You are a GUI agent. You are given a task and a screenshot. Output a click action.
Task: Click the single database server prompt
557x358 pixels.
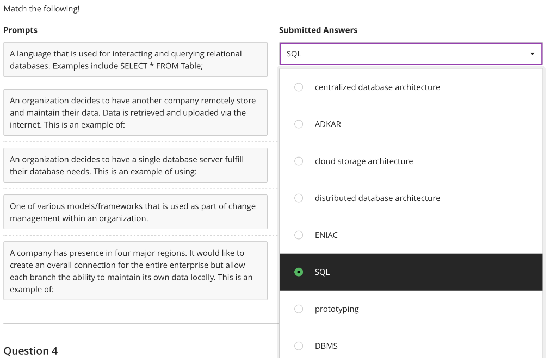(135, 165)
